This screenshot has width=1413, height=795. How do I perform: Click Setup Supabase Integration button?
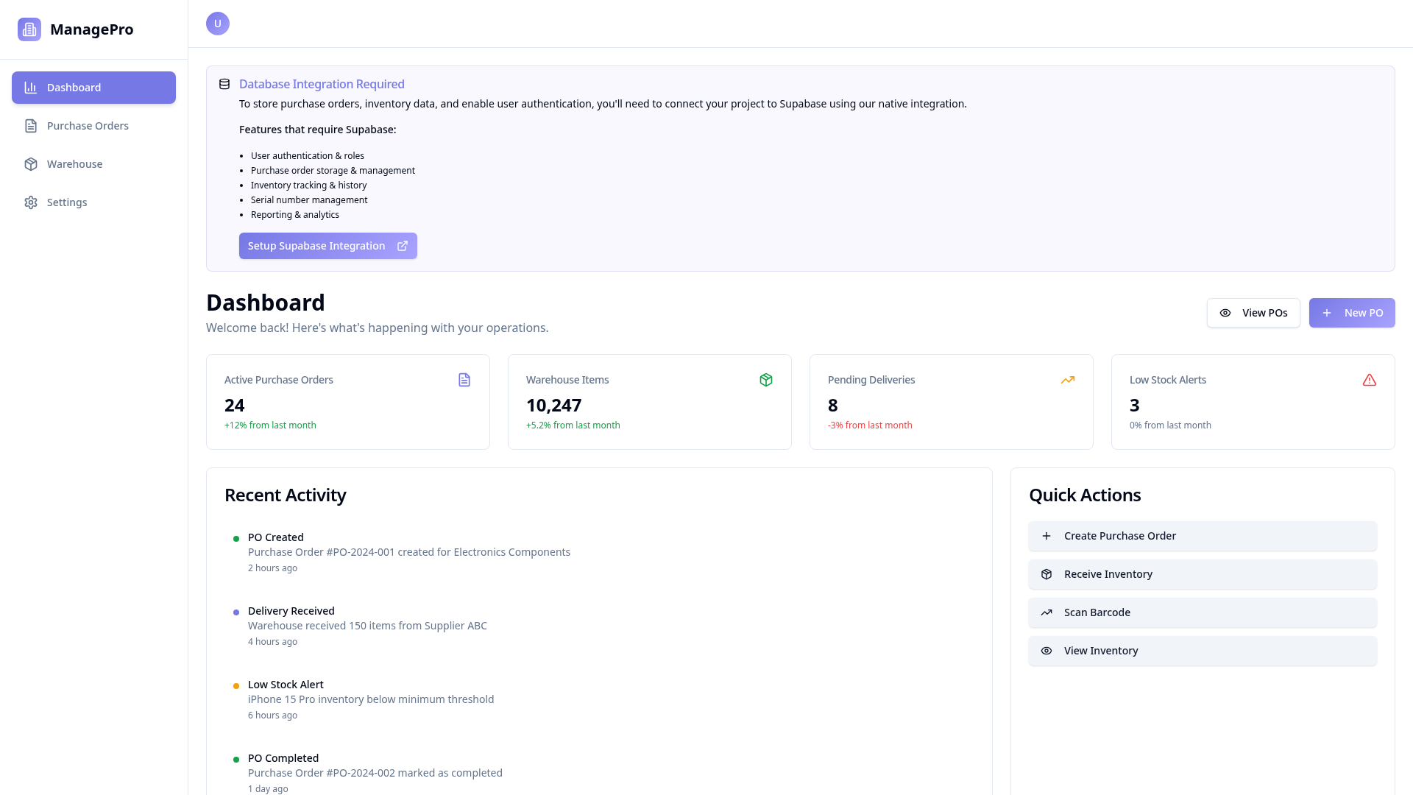328,246
